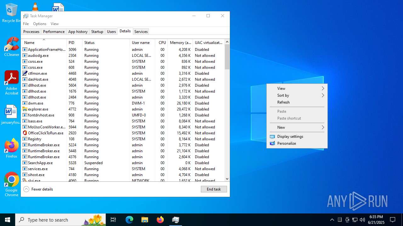Select the CCleaner desktop shortcut
The image size is (403, 226).
click(12, 47)
